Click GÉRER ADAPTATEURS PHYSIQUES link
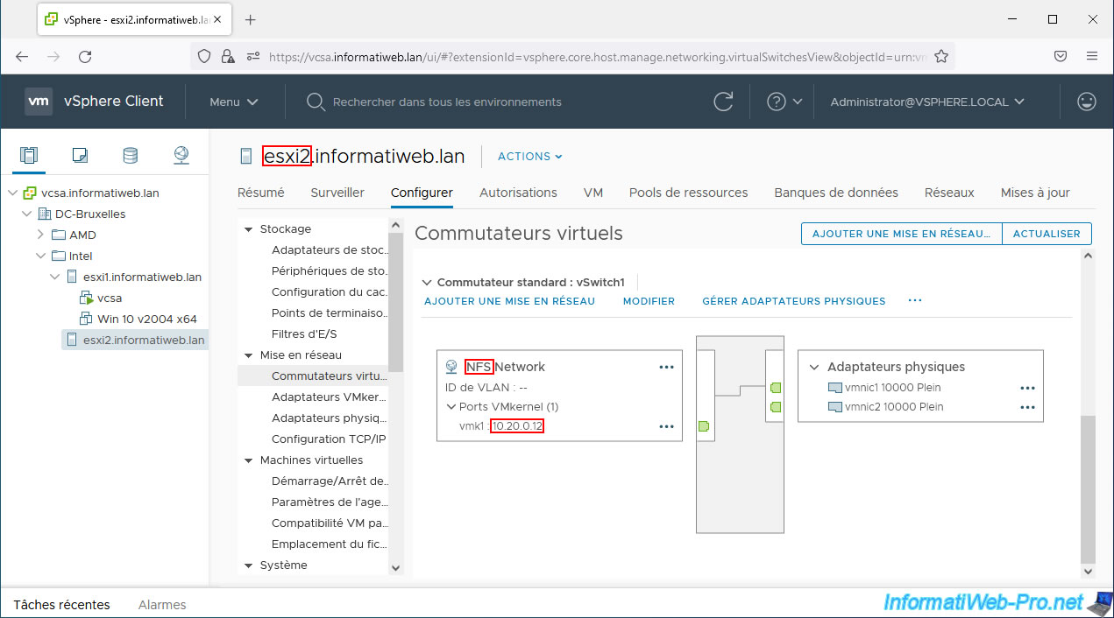The width and height of the screenshot is (1114, 618). click(793, 301)
